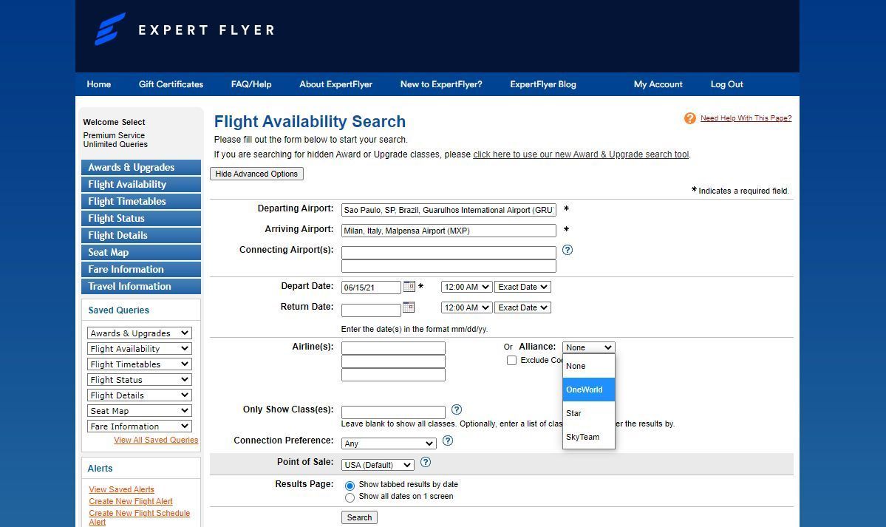
Task: Expand saved Seat Map queries dropdown
Action: coord(140,411)
